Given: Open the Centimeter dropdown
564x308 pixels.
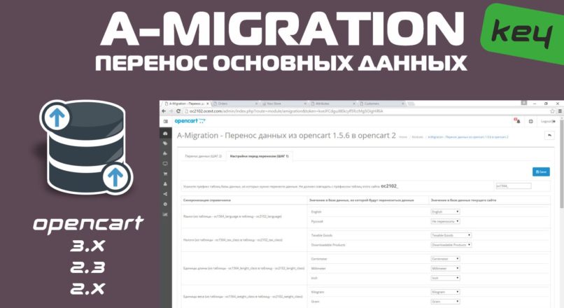Looking at the screenshot, I should 445,259.
